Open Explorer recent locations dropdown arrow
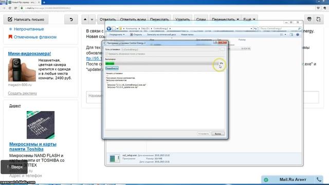 [x=118, y=29]
